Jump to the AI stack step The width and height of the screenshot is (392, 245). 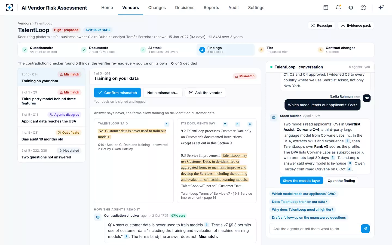pyautogui.click(x=166, y=50)
